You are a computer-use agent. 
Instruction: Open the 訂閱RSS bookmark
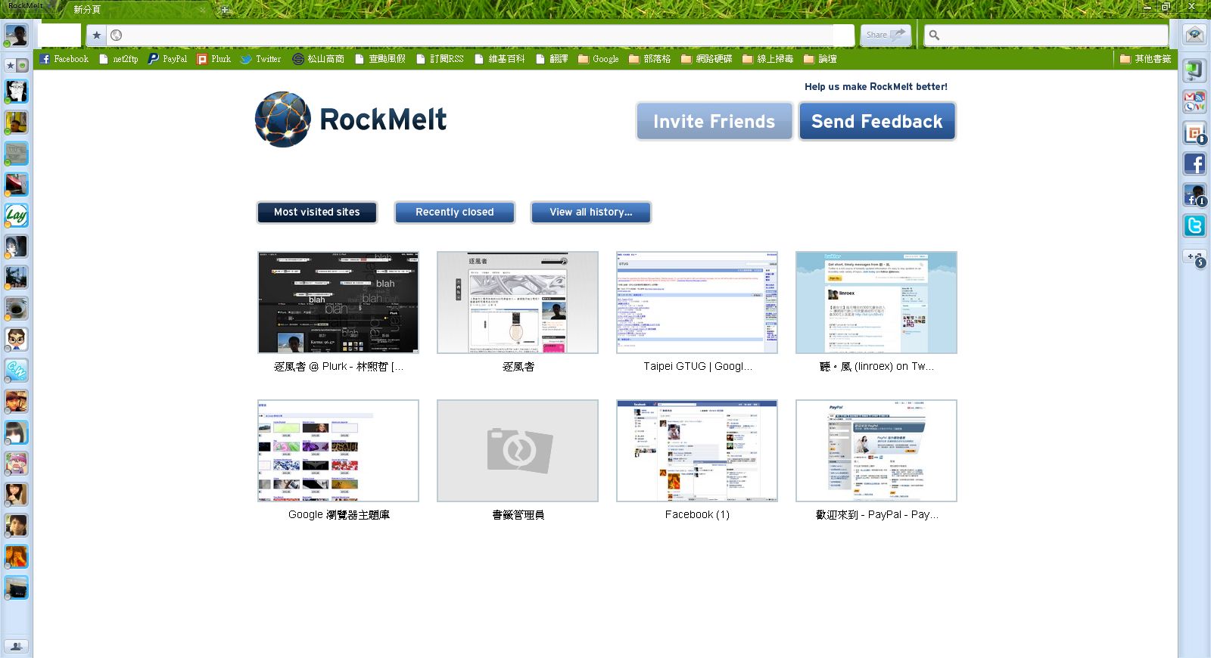[440, 59]
